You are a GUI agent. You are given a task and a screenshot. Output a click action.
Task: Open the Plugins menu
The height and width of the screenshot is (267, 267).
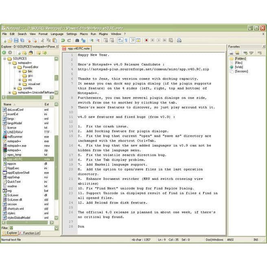(103, 34)
